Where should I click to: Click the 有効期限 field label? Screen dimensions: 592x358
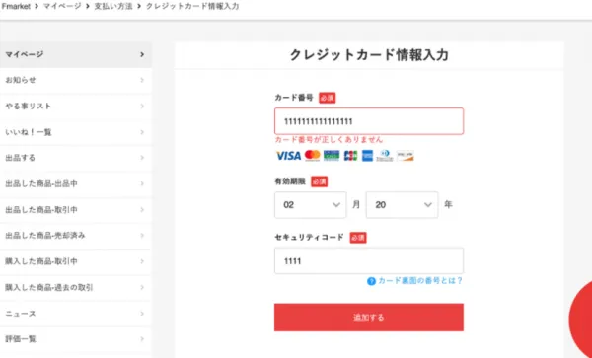tap(290, 181)
